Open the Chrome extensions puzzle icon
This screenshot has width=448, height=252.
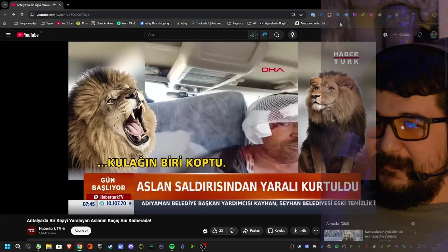click(x=413, y=15)
